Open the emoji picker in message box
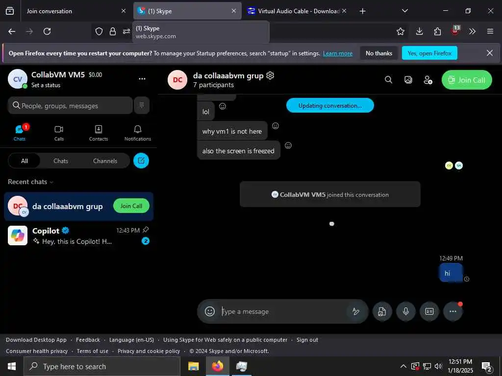 [210, 311]
